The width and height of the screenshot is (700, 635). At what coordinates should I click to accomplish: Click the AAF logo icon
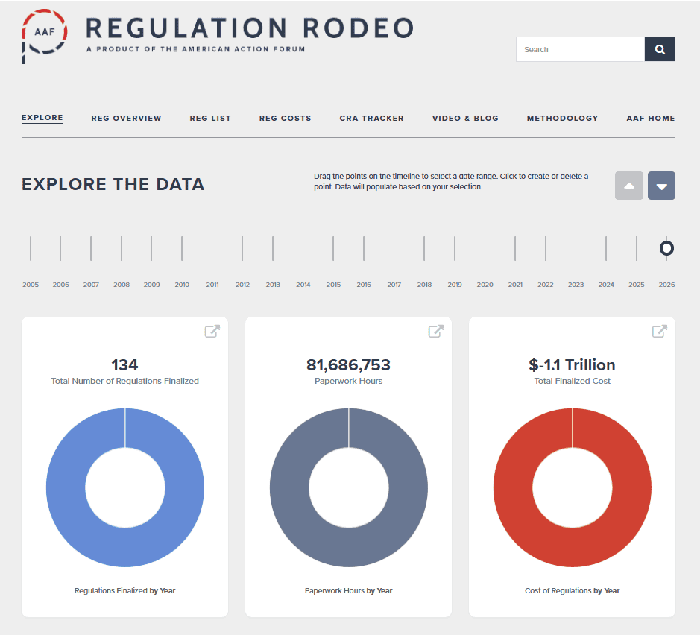click(44, 37)
